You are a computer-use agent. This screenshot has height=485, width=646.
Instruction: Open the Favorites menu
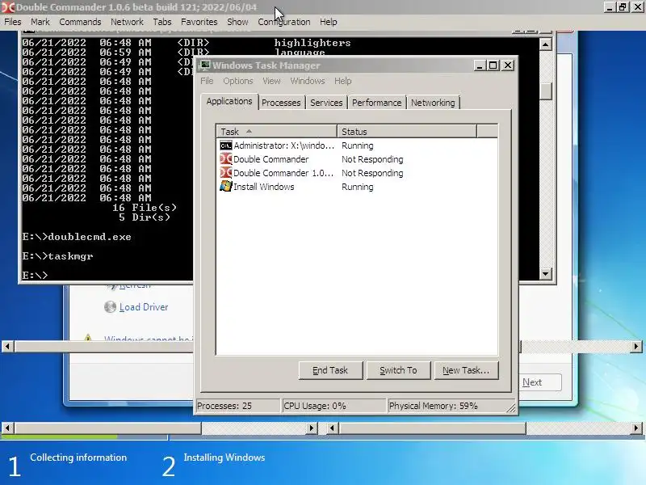tap(199, 22)
